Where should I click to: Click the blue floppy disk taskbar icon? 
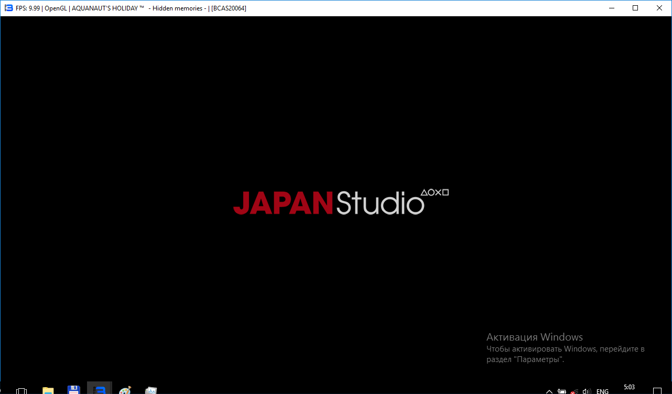(x=73, y=390)
